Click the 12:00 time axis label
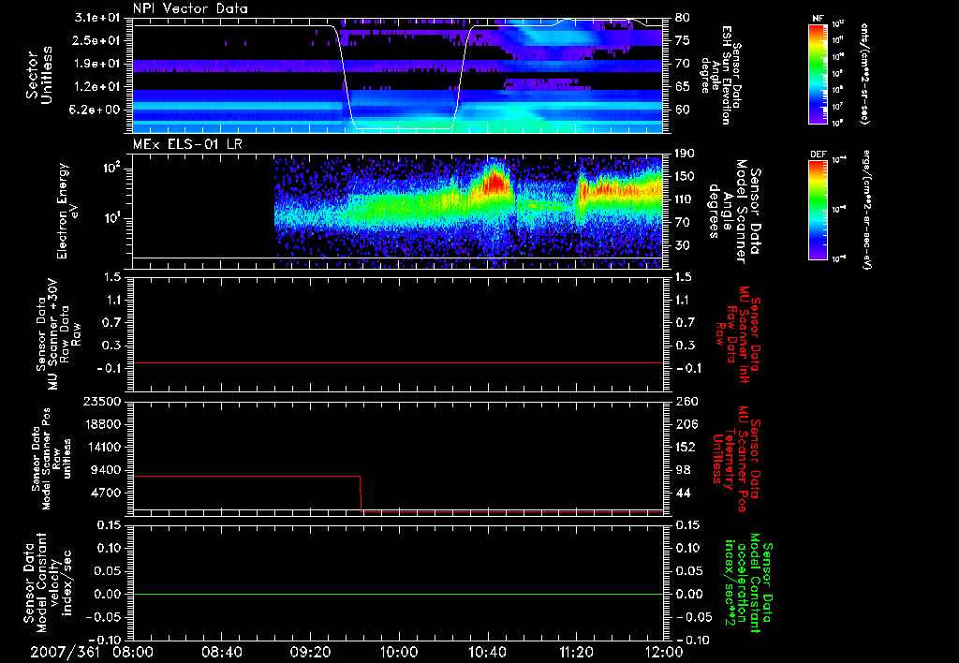Viewport: 959px width, 663px height. (664, 651)
